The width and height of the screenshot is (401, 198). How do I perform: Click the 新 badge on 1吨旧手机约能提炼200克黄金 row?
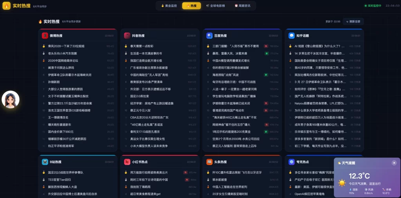tap(266, 132)
